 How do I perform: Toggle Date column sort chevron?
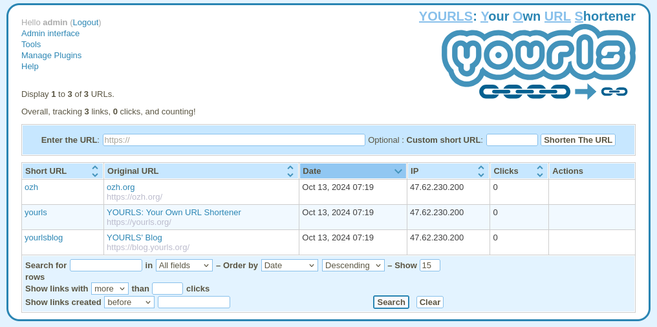pyautogui.click(x=398, y=171)
